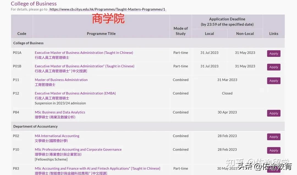Click Apply for MSc Professional Accounting
297x175 pixels.
(x=274, y=150)
